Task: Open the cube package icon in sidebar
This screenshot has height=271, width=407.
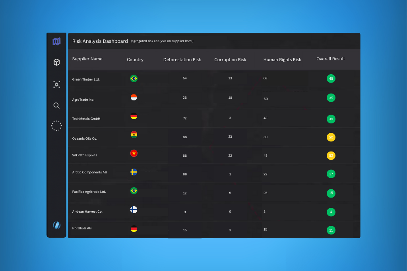Action: coord(56,62)
